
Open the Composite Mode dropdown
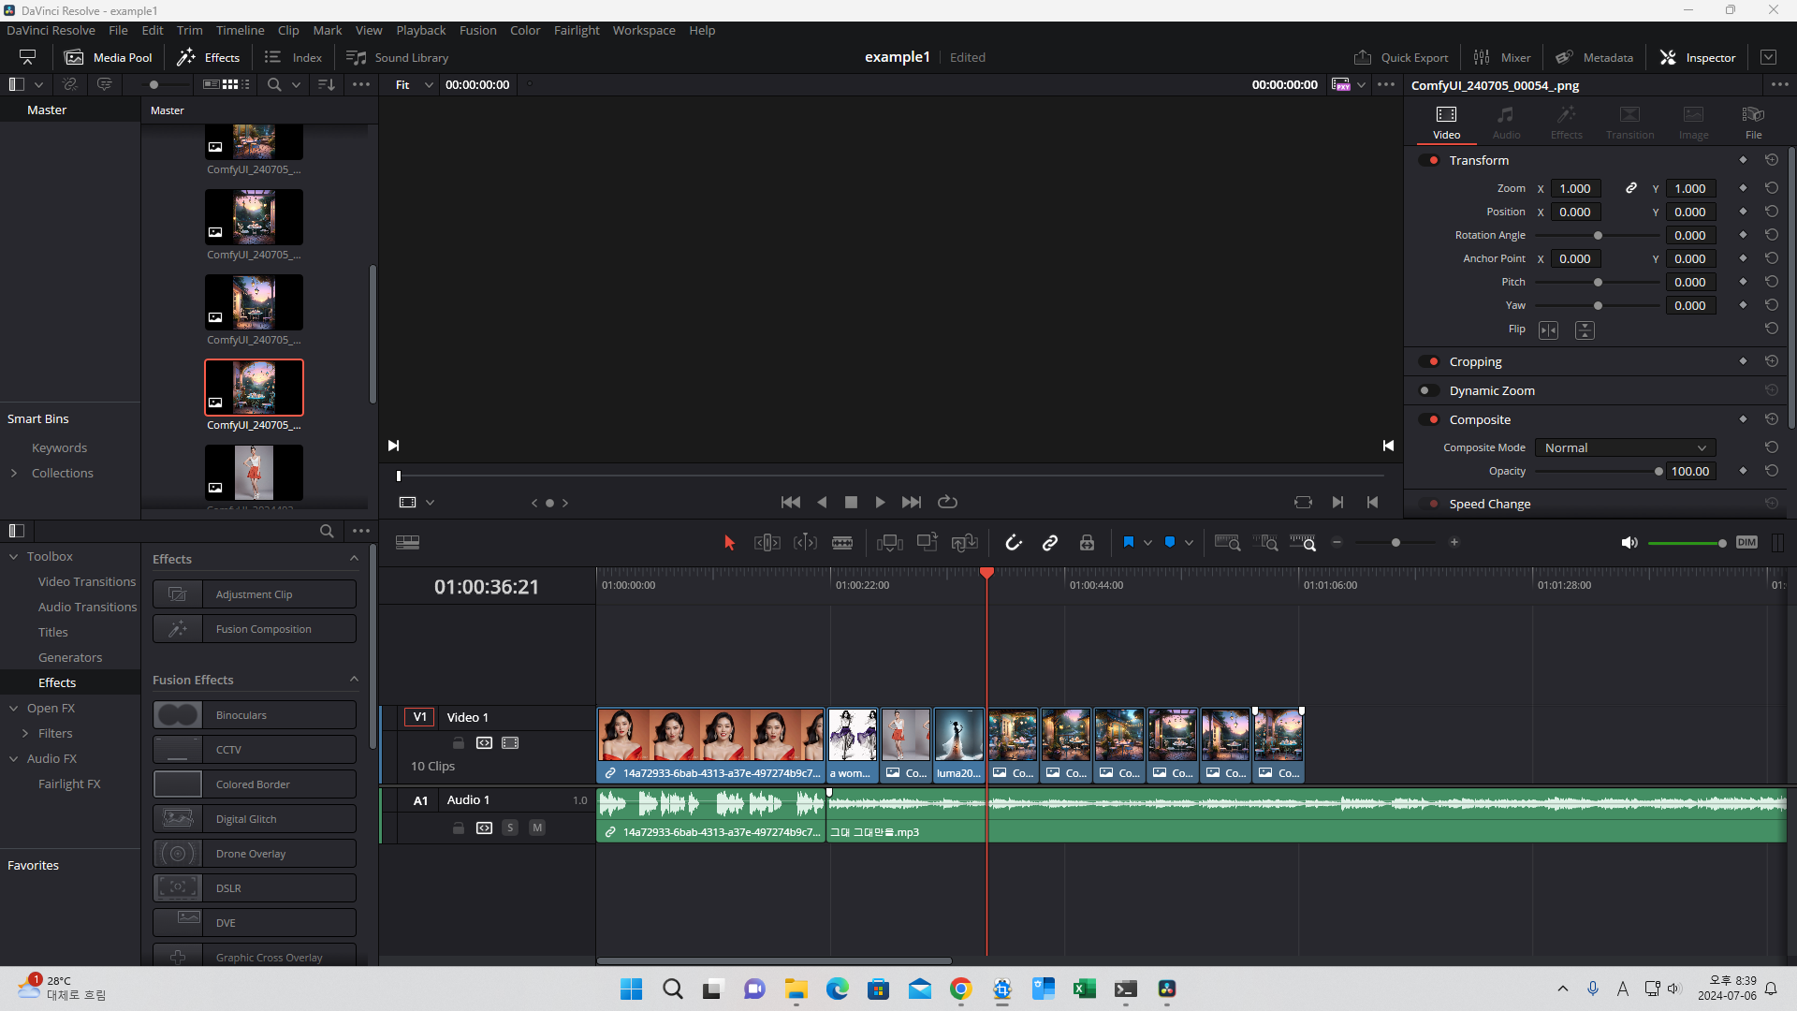tap(1625, 448)
